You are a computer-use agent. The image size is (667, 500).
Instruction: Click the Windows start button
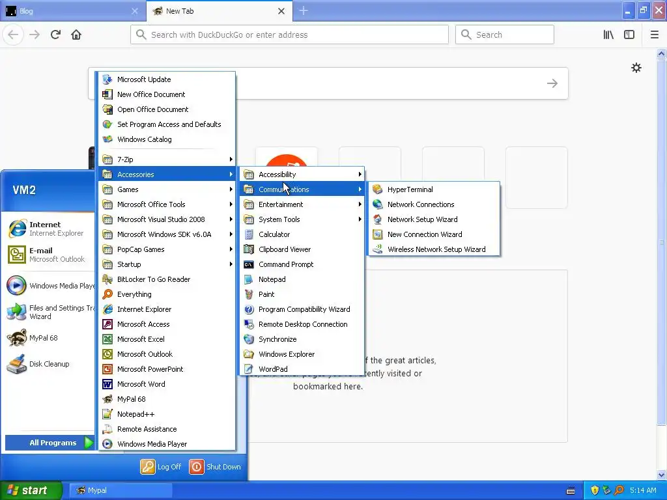(x=31, y=490)
